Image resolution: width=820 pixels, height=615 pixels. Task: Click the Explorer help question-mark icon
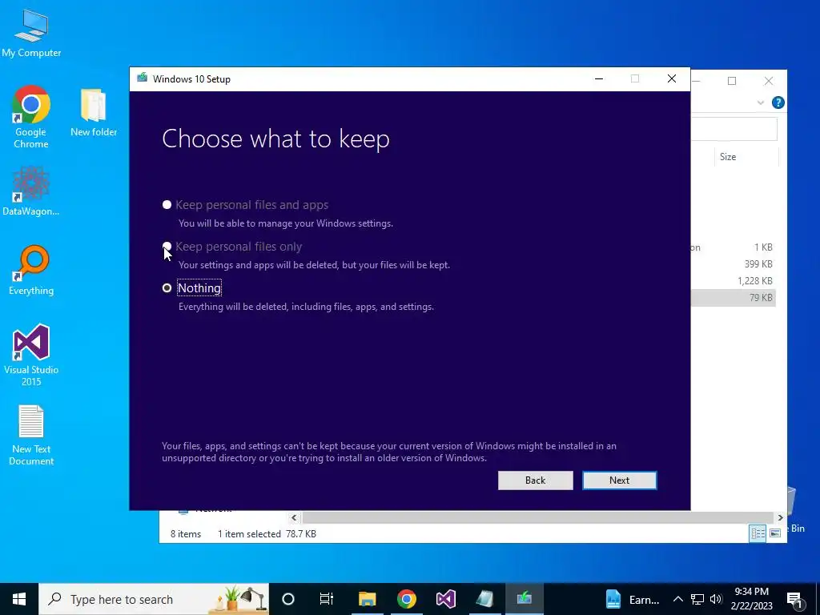coord(778,102)
